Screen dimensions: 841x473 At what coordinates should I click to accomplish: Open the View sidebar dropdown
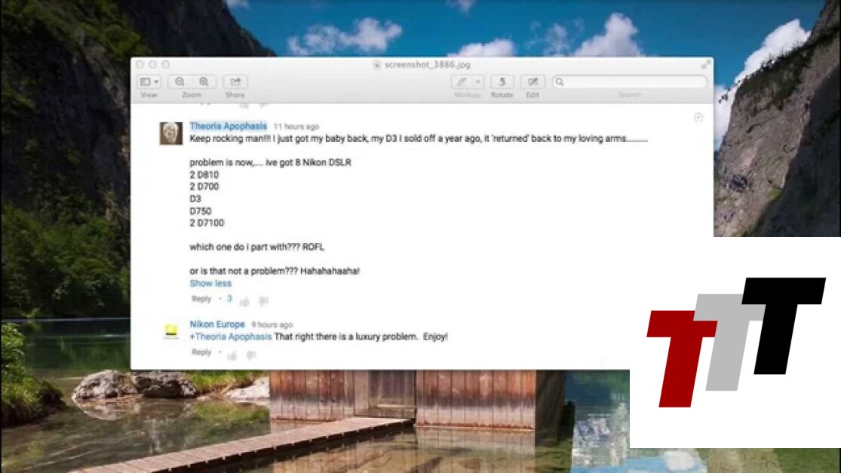149,82
